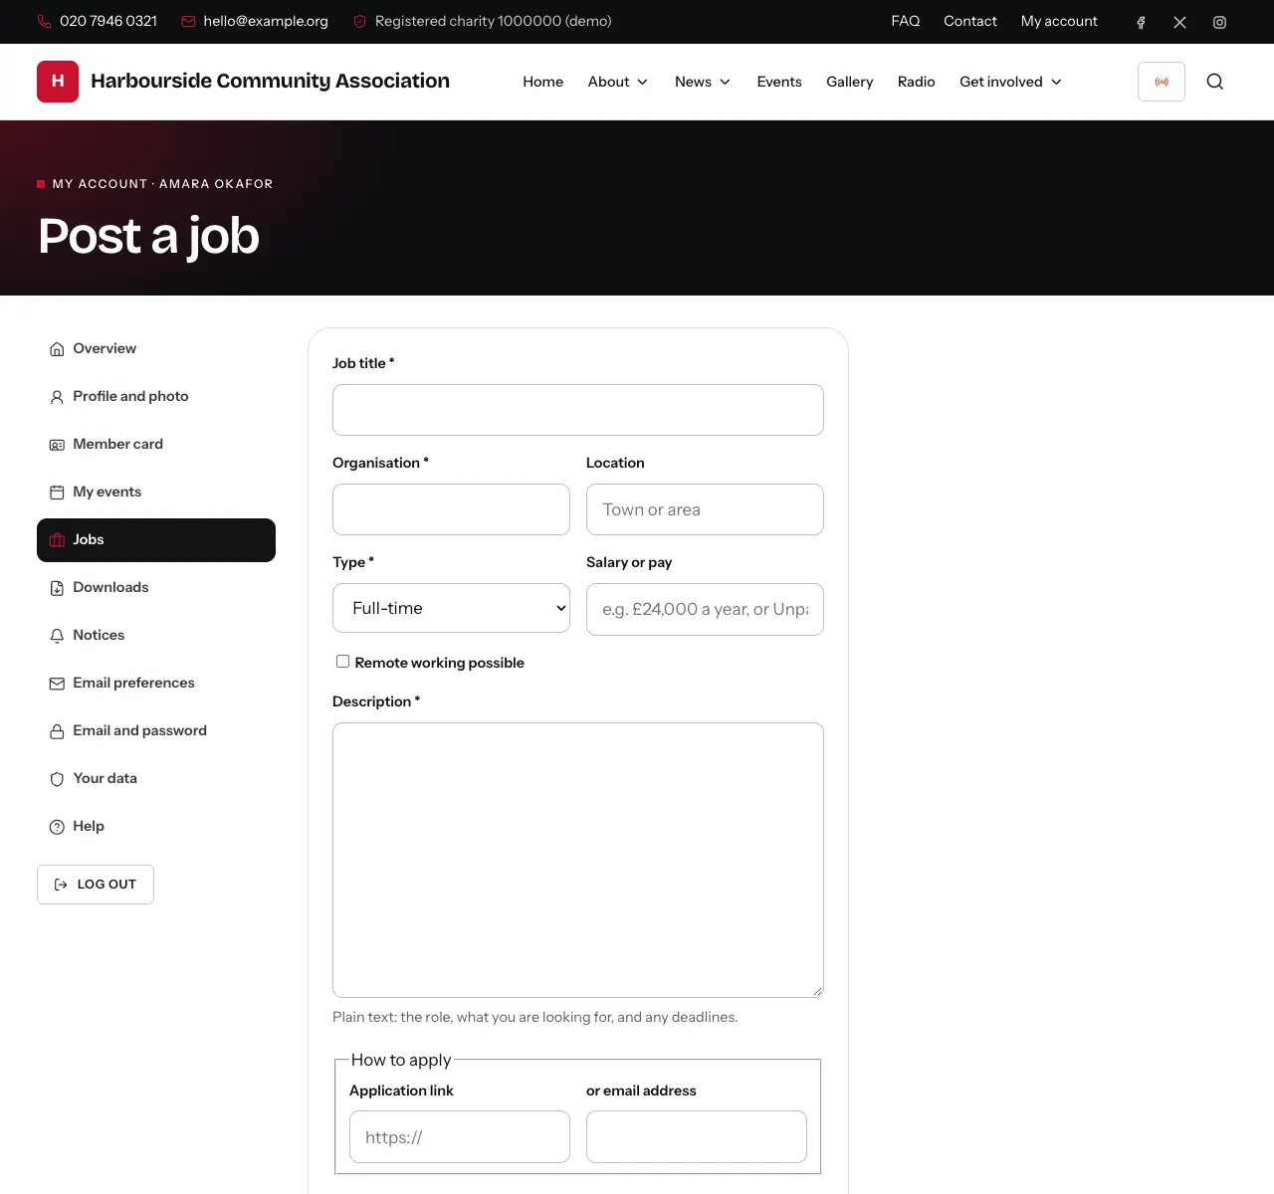Screen dimensions: 1274x1194
Task: Click the phone icon in top bar
Action: [44, 21]
